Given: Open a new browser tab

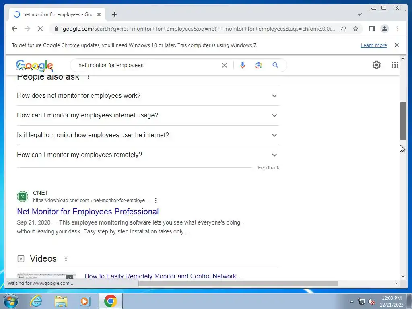Looking at the screenshot, I should pos(114,14).
